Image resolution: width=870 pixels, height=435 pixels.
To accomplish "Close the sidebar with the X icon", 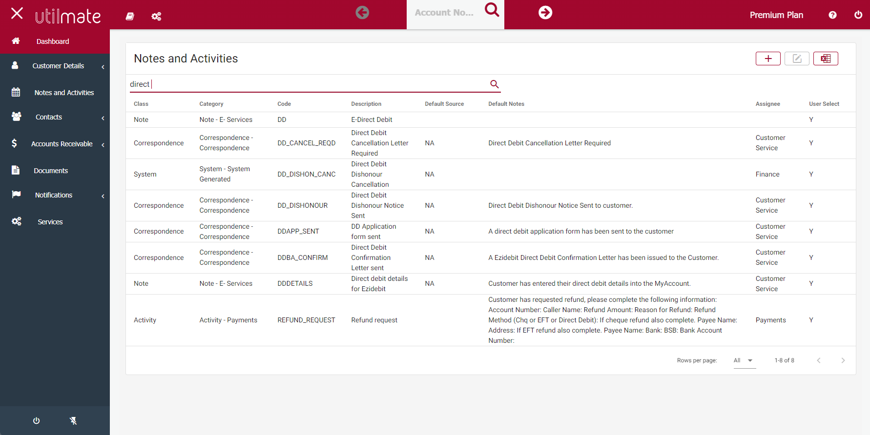I will point(17,13).
